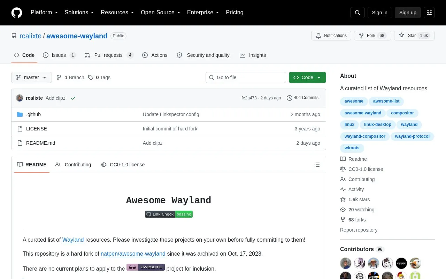Image resolution: width=446 pixels, height=279 pixels.
Task: Expand the Resources menu
Action: [117, 13]
